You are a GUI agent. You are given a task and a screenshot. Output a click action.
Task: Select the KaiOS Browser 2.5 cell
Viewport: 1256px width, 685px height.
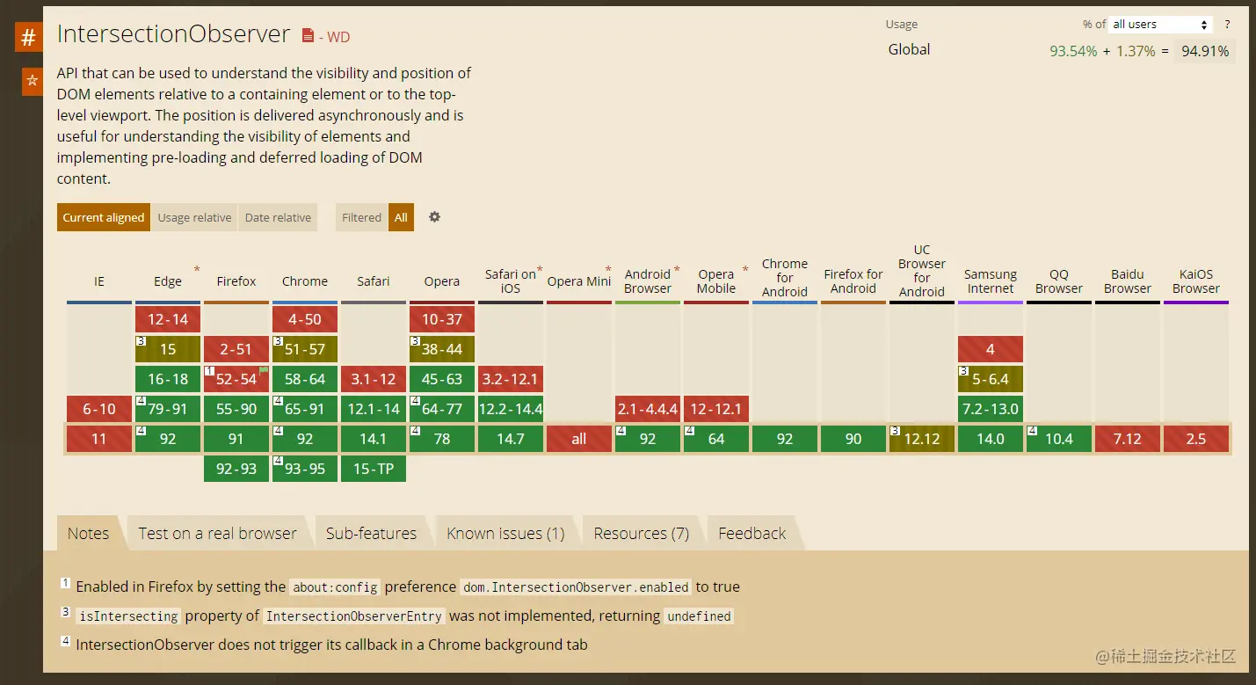[1196, 439]
